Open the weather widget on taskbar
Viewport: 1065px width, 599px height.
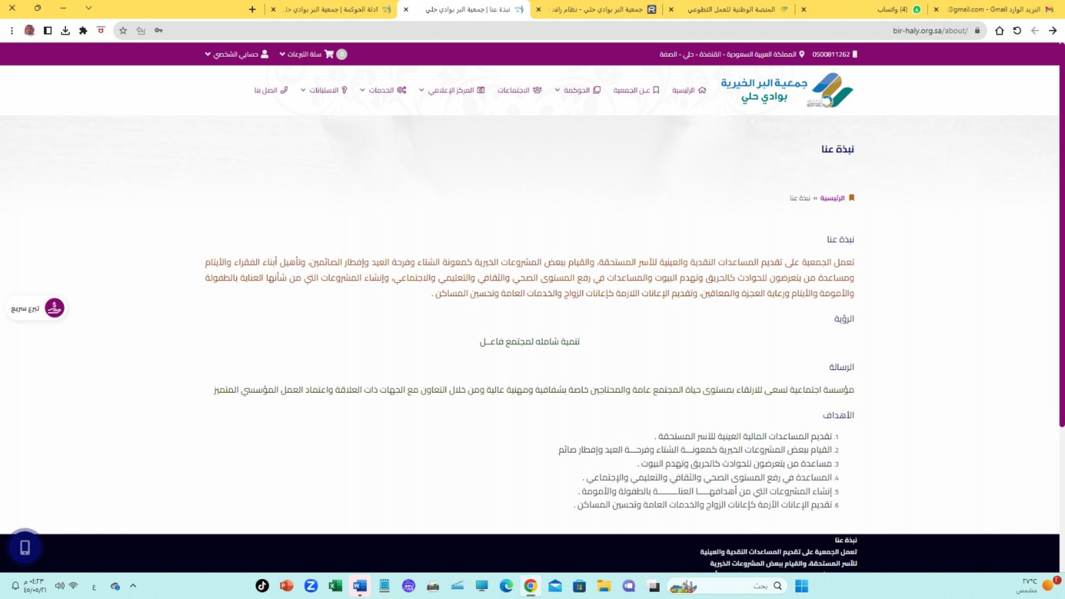click(1039, 586)
